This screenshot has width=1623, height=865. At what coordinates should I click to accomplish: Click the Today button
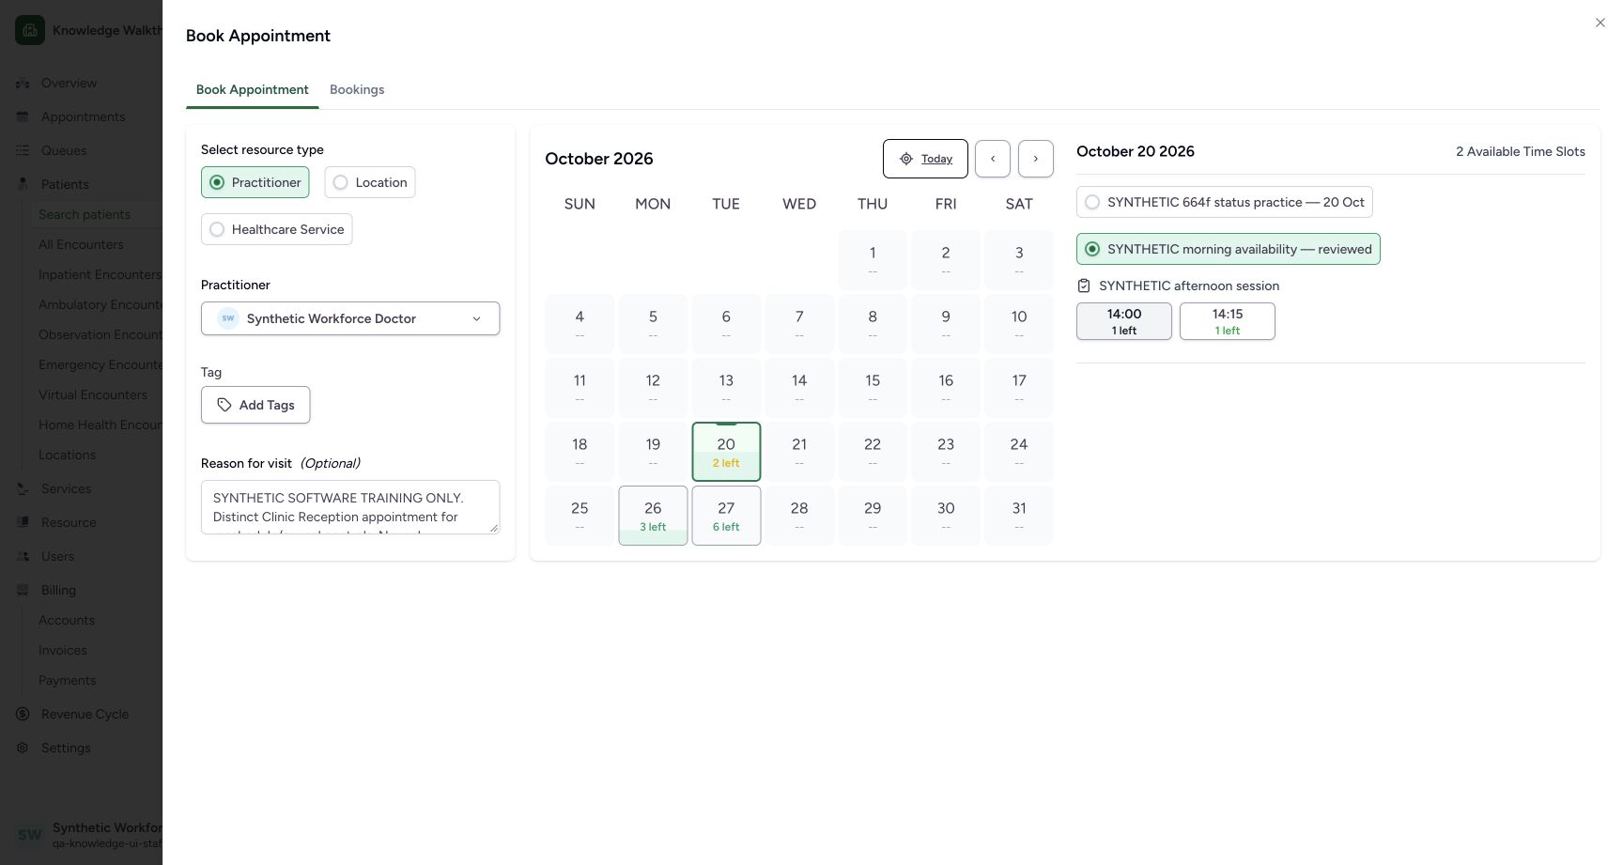925,159
